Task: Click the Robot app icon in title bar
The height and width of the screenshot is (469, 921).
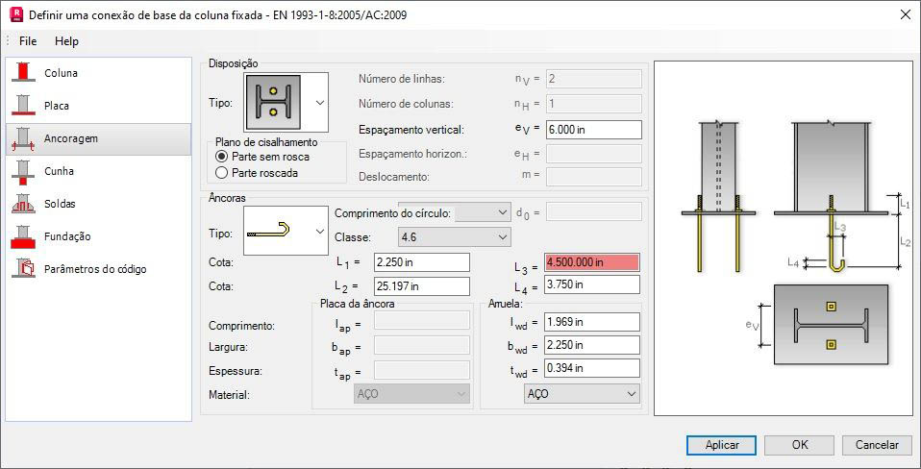Action: click(x=16, y=14)
